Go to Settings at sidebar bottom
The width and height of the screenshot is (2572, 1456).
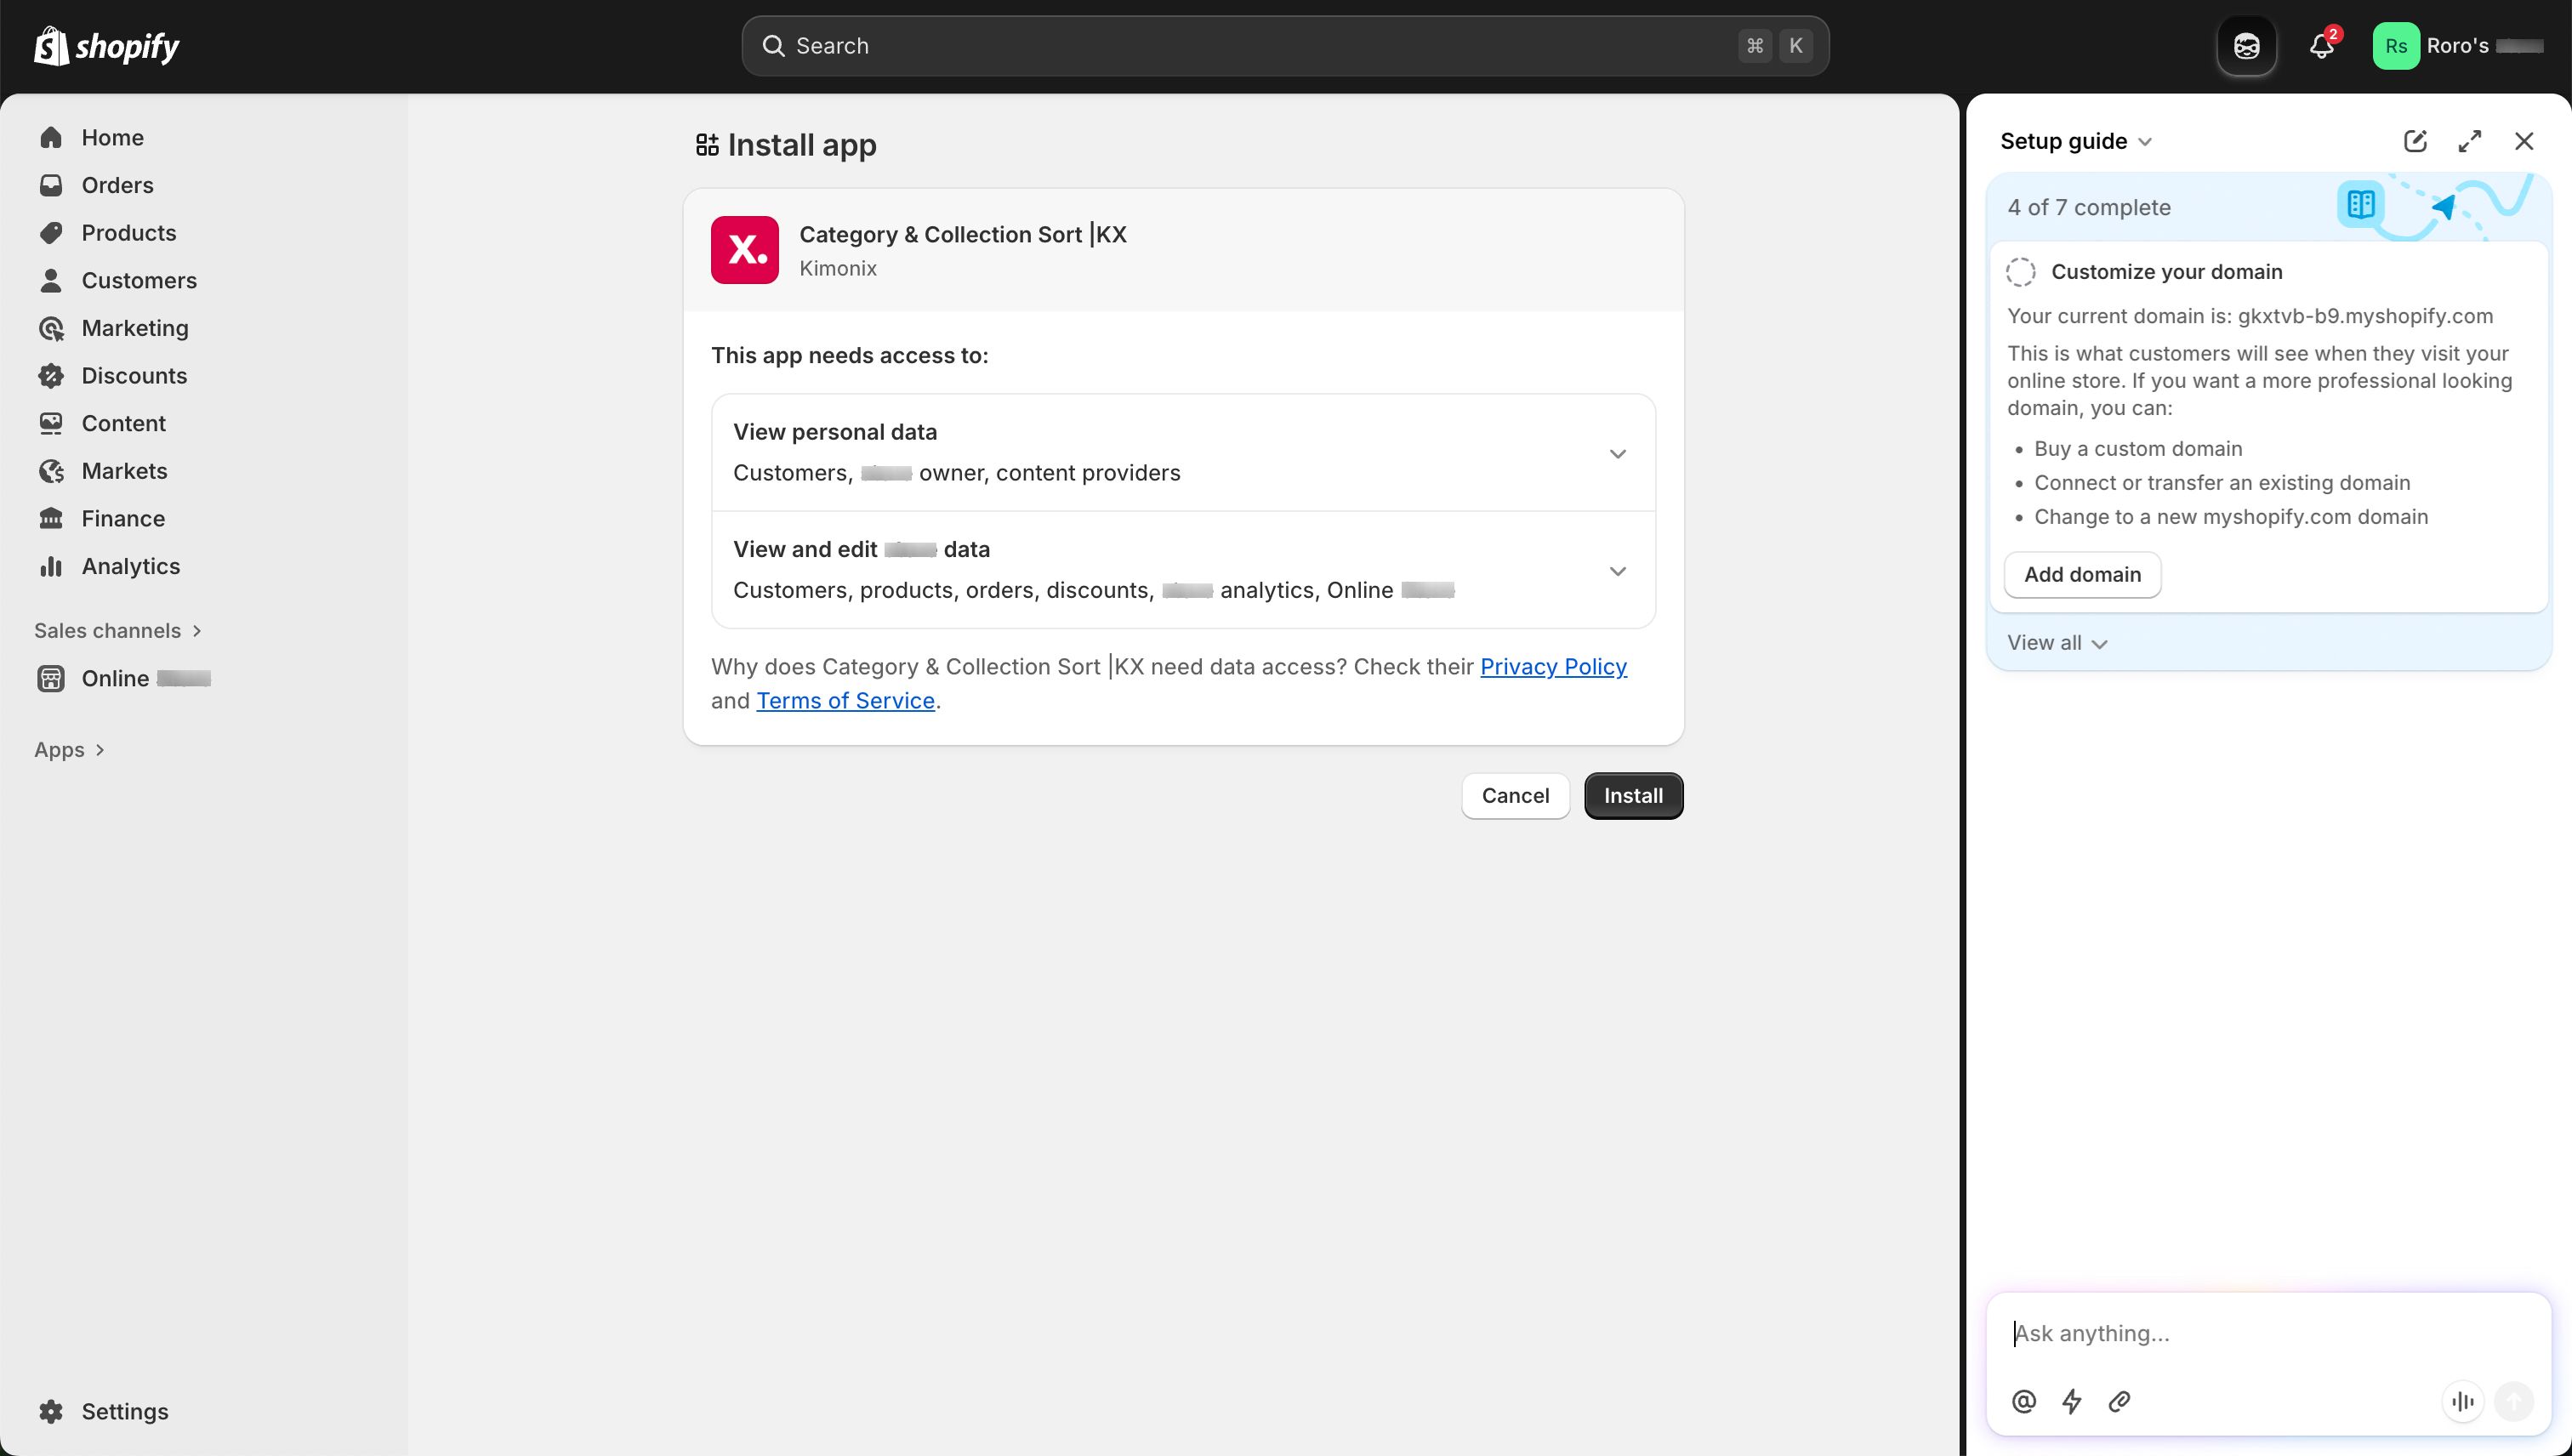(124, 1411)
